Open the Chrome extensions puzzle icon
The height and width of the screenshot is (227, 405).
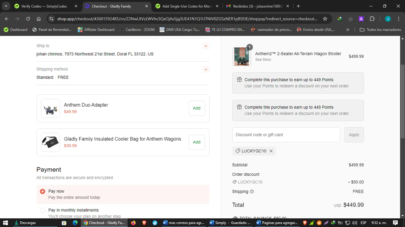coord(372,19)
